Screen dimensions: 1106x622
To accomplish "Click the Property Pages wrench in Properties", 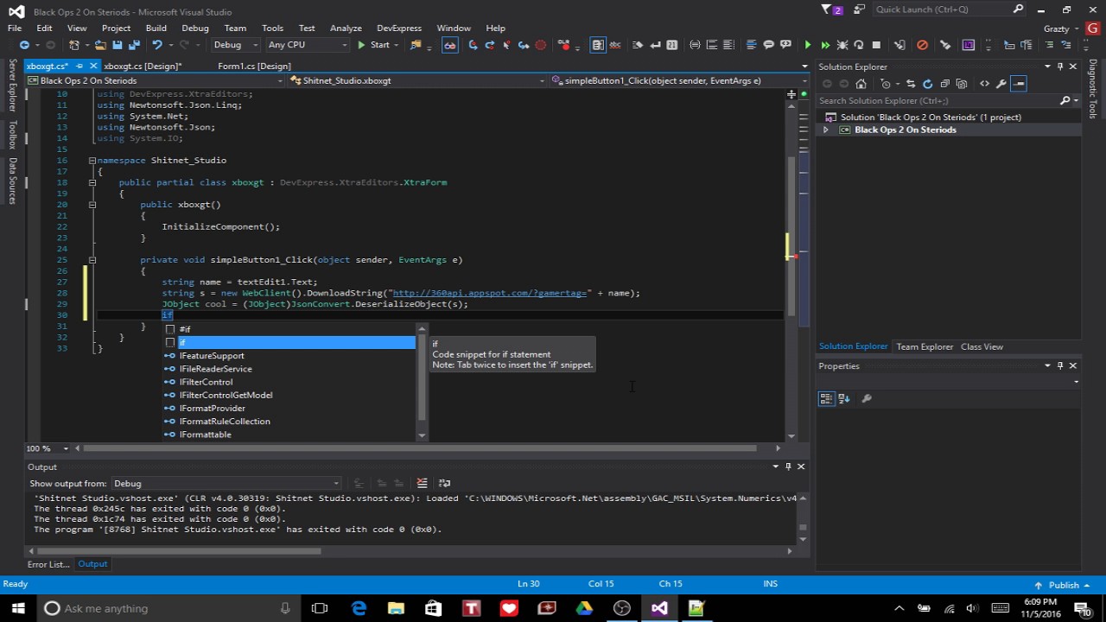I will tap(867, 398).
